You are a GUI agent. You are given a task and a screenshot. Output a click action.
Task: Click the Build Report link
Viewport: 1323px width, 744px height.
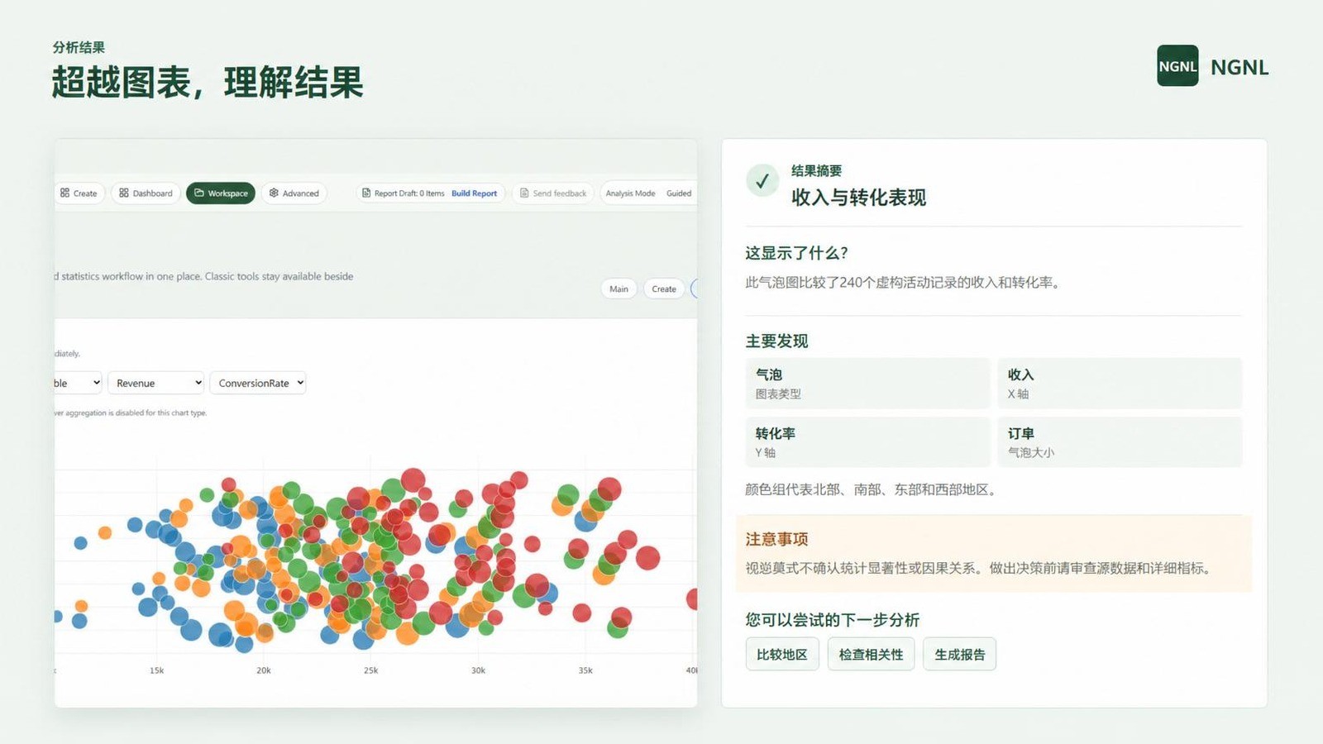tap(474, 193)
